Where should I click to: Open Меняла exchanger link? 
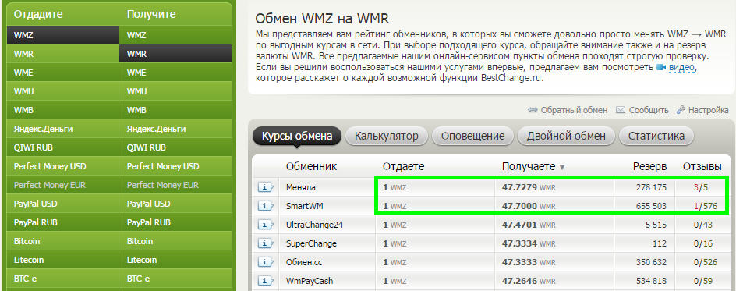pos(300,187)
